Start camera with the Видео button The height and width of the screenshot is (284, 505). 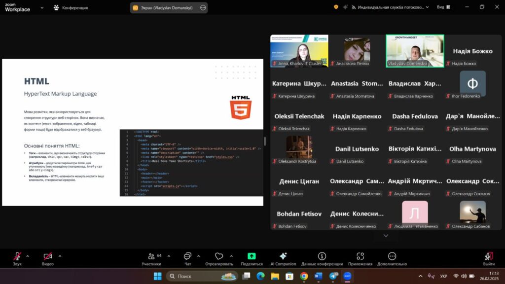(48, 258)
